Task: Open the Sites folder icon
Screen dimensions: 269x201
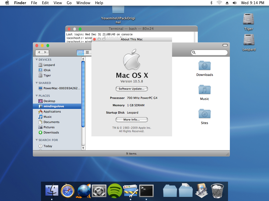Action: (205, 114)
